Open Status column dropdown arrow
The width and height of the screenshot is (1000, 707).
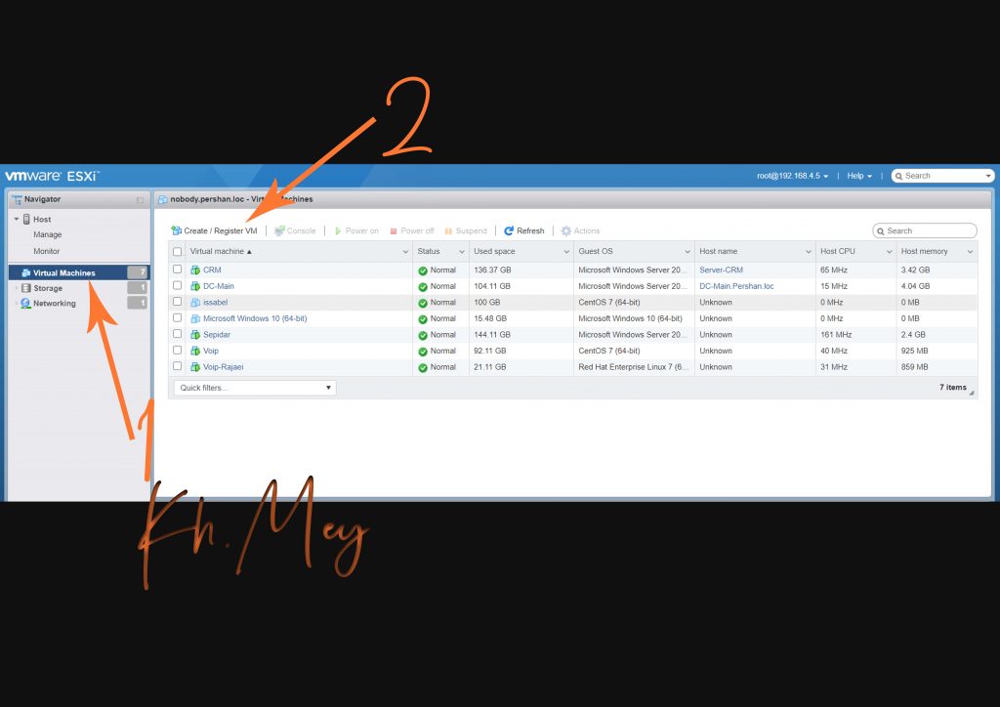pyautogui.click(x=462, y=252)
